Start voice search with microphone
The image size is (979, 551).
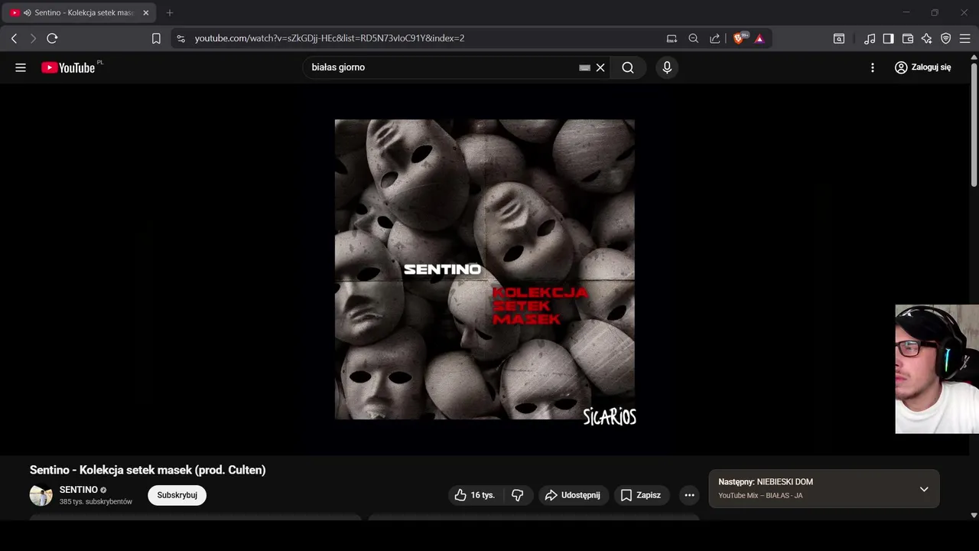(x=667, y=67)
